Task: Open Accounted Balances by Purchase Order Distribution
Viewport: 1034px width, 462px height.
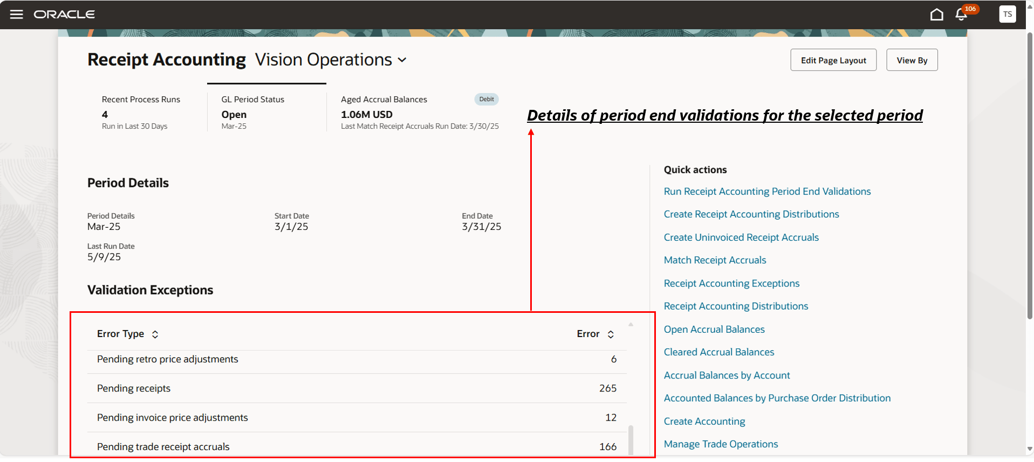Action: pyautogui.click(x=777, y=398)
